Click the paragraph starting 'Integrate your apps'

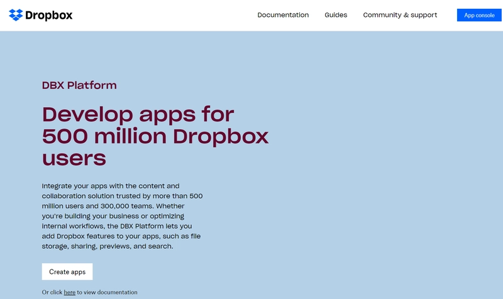(122, 216)
